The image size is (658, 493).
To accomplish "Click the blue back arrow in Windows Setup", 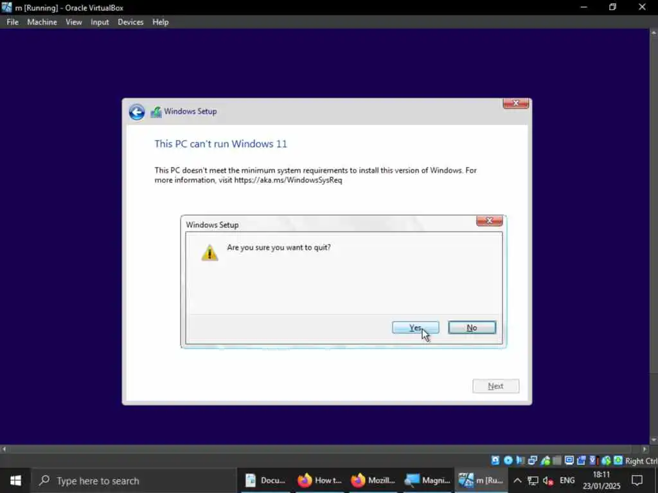I will point(137,112).
